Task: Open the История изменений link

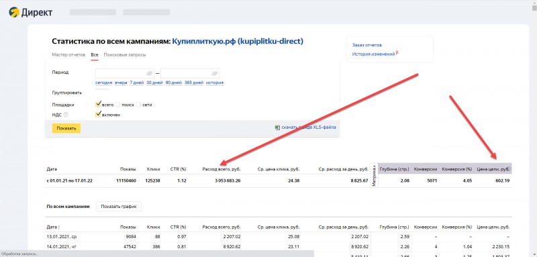Action: point(373,54)
